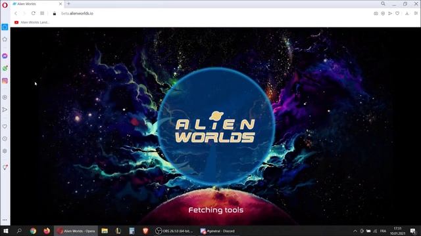
Task: Open Messenger in the sidebar
Action: tap(5, 56)
